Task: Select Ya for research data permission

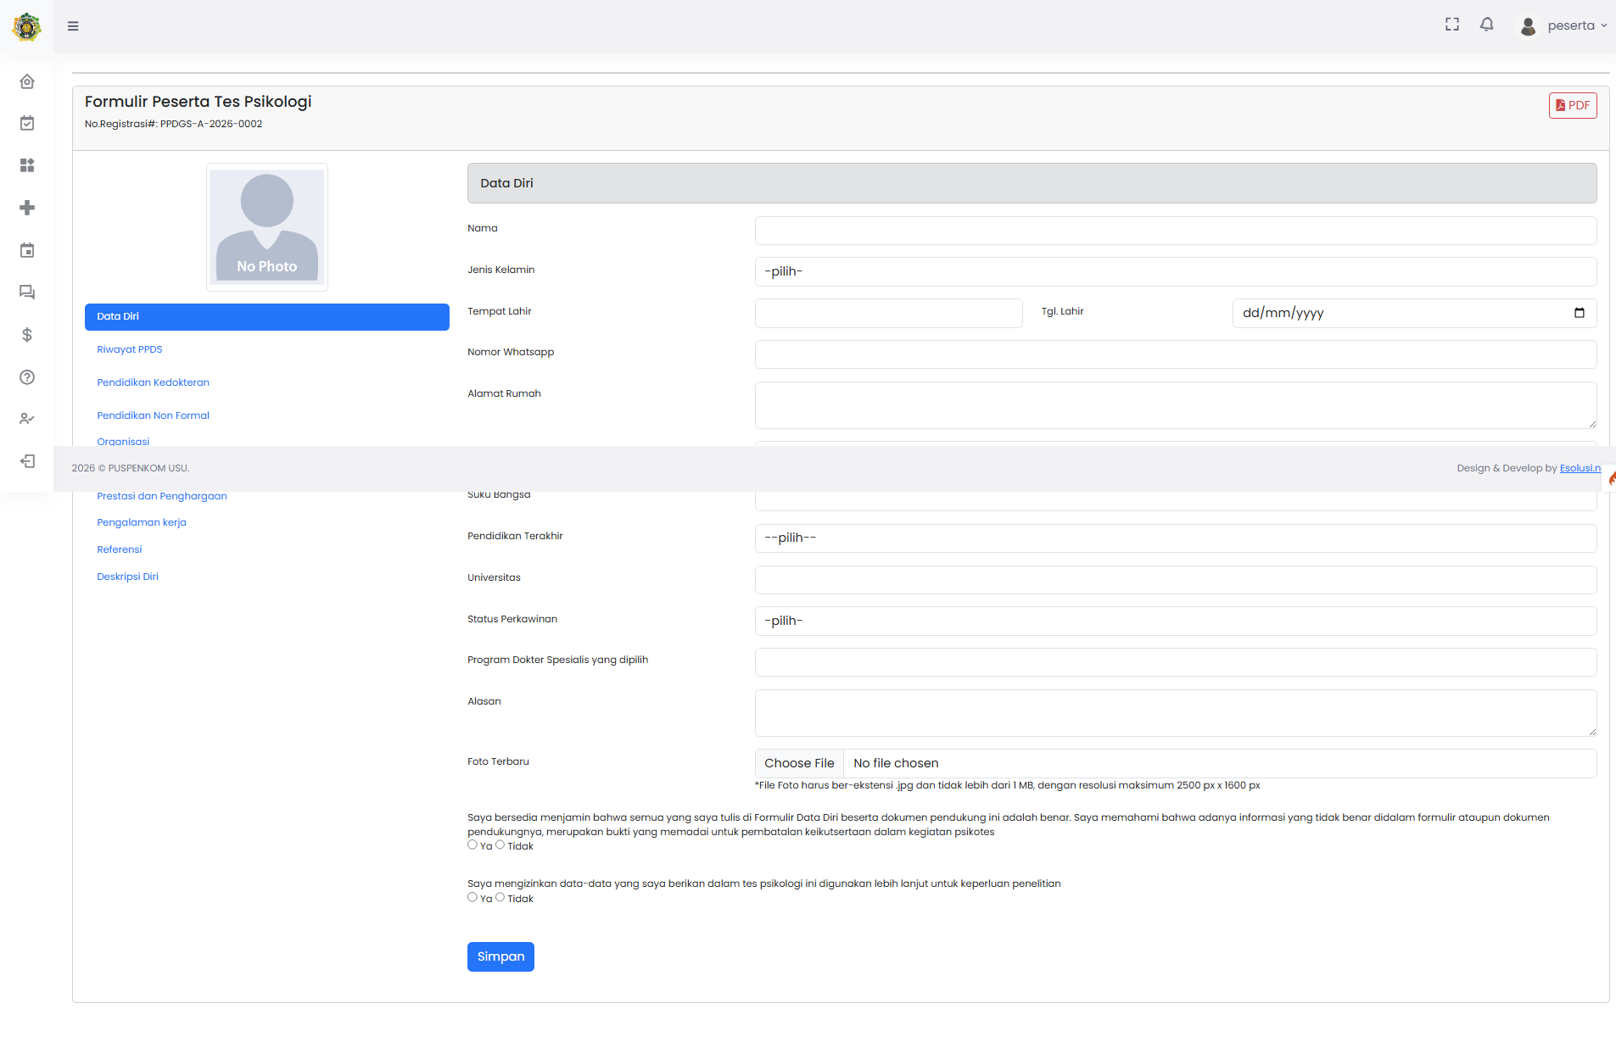Action: pos(472,897)
